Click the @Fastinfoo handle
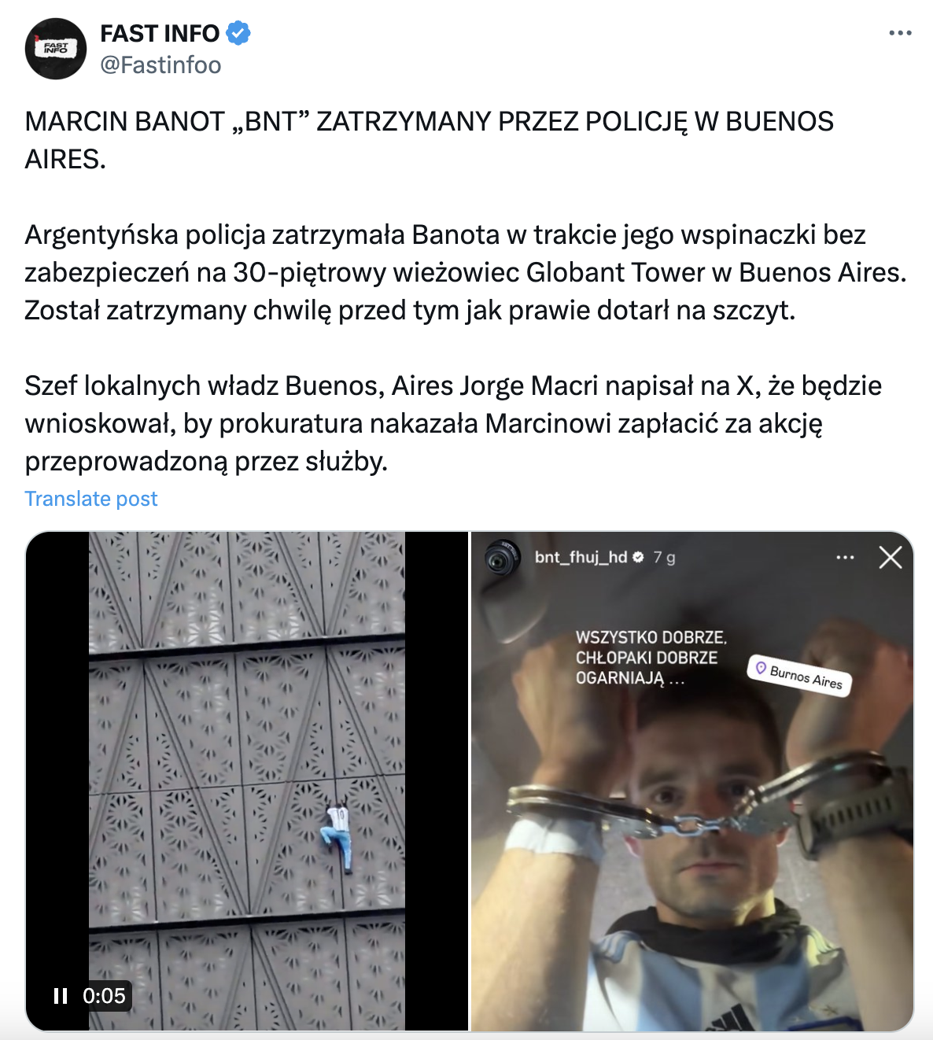Viewport: 933px width, 1040px height. point(160,65)
